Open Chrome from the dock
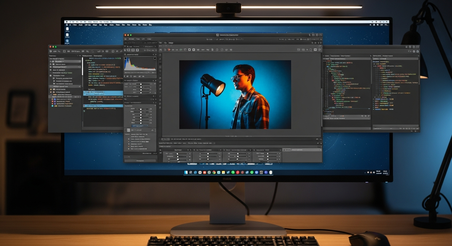Image resolution: width=452 pixels, height=246 pixels. (214, 172)
